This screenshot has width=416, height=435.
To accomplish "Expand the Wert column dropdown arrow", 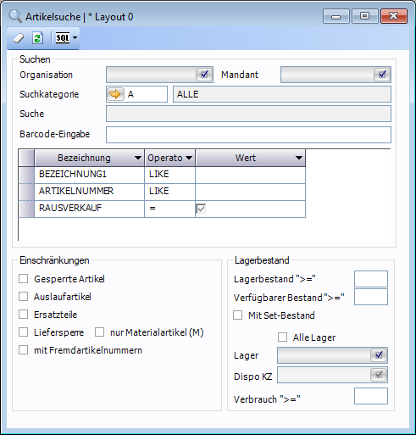I will click(299, 158).
